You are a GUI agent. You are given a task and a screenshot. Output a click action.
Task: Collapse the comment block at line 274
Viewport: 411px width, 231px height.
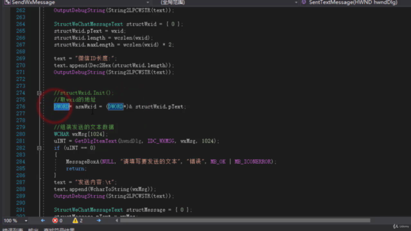click(x=39, y=93)
